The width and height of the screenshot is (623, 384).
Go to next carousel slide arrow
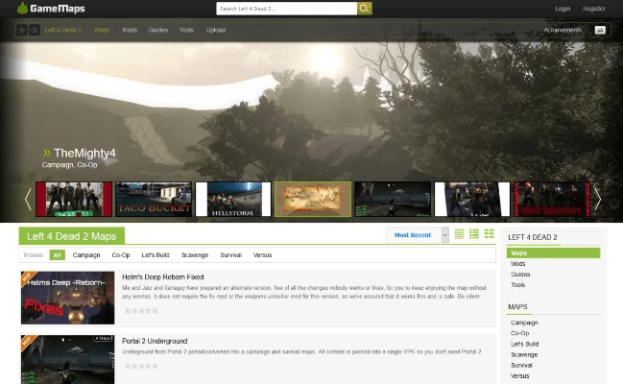pos(597,199)
